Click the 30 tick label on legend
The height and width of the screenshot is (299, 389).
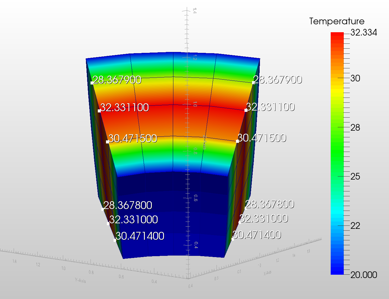(x=355, y=78)
